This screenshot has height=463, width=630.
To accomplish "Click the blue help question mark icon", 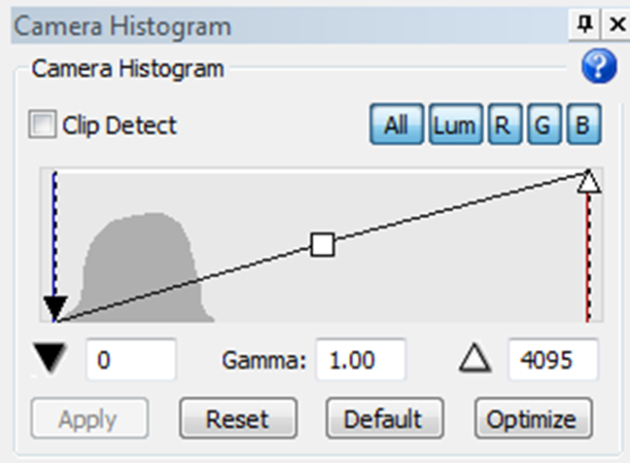I will coord(599,68).
